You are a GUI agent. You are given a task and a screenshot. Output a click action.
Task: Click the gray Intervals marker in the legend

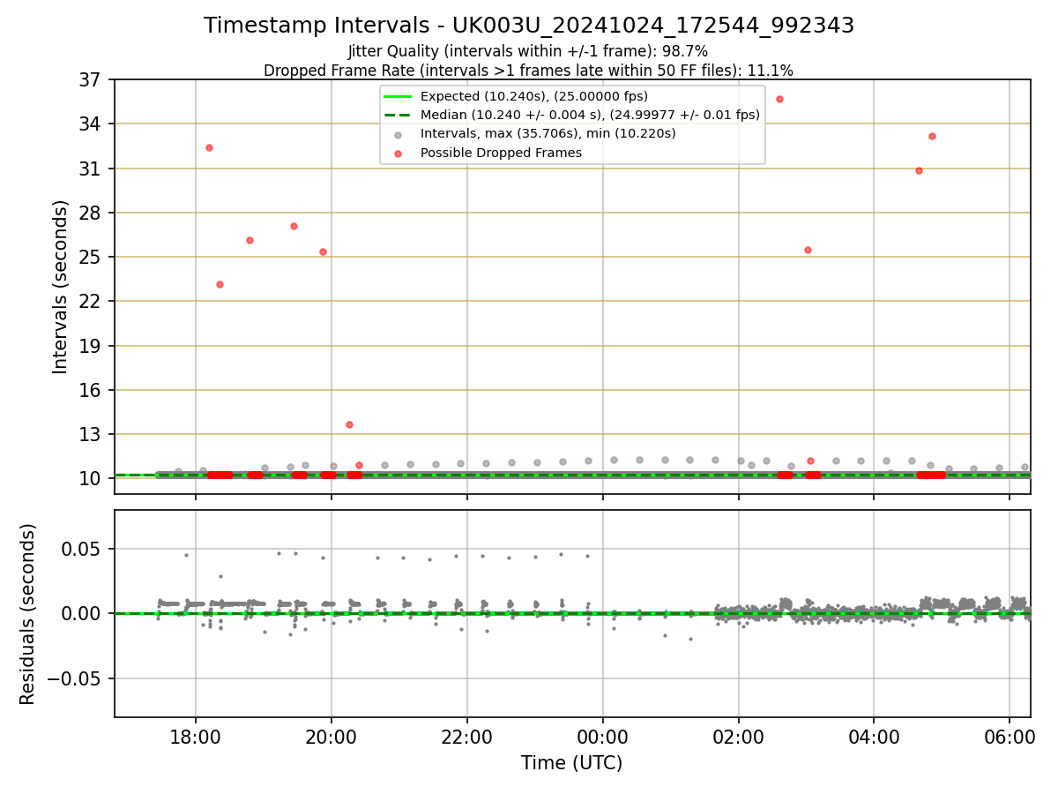(x=399, y=134)
